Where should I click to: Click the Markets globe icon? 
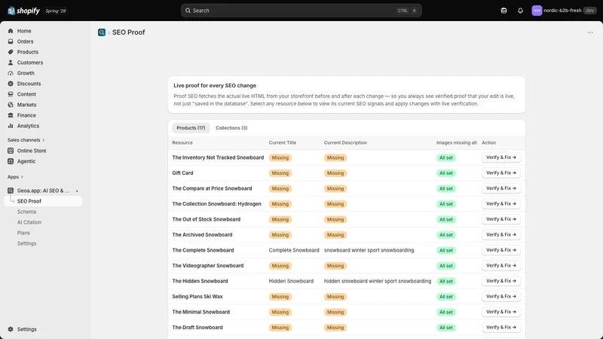(11, 105)
